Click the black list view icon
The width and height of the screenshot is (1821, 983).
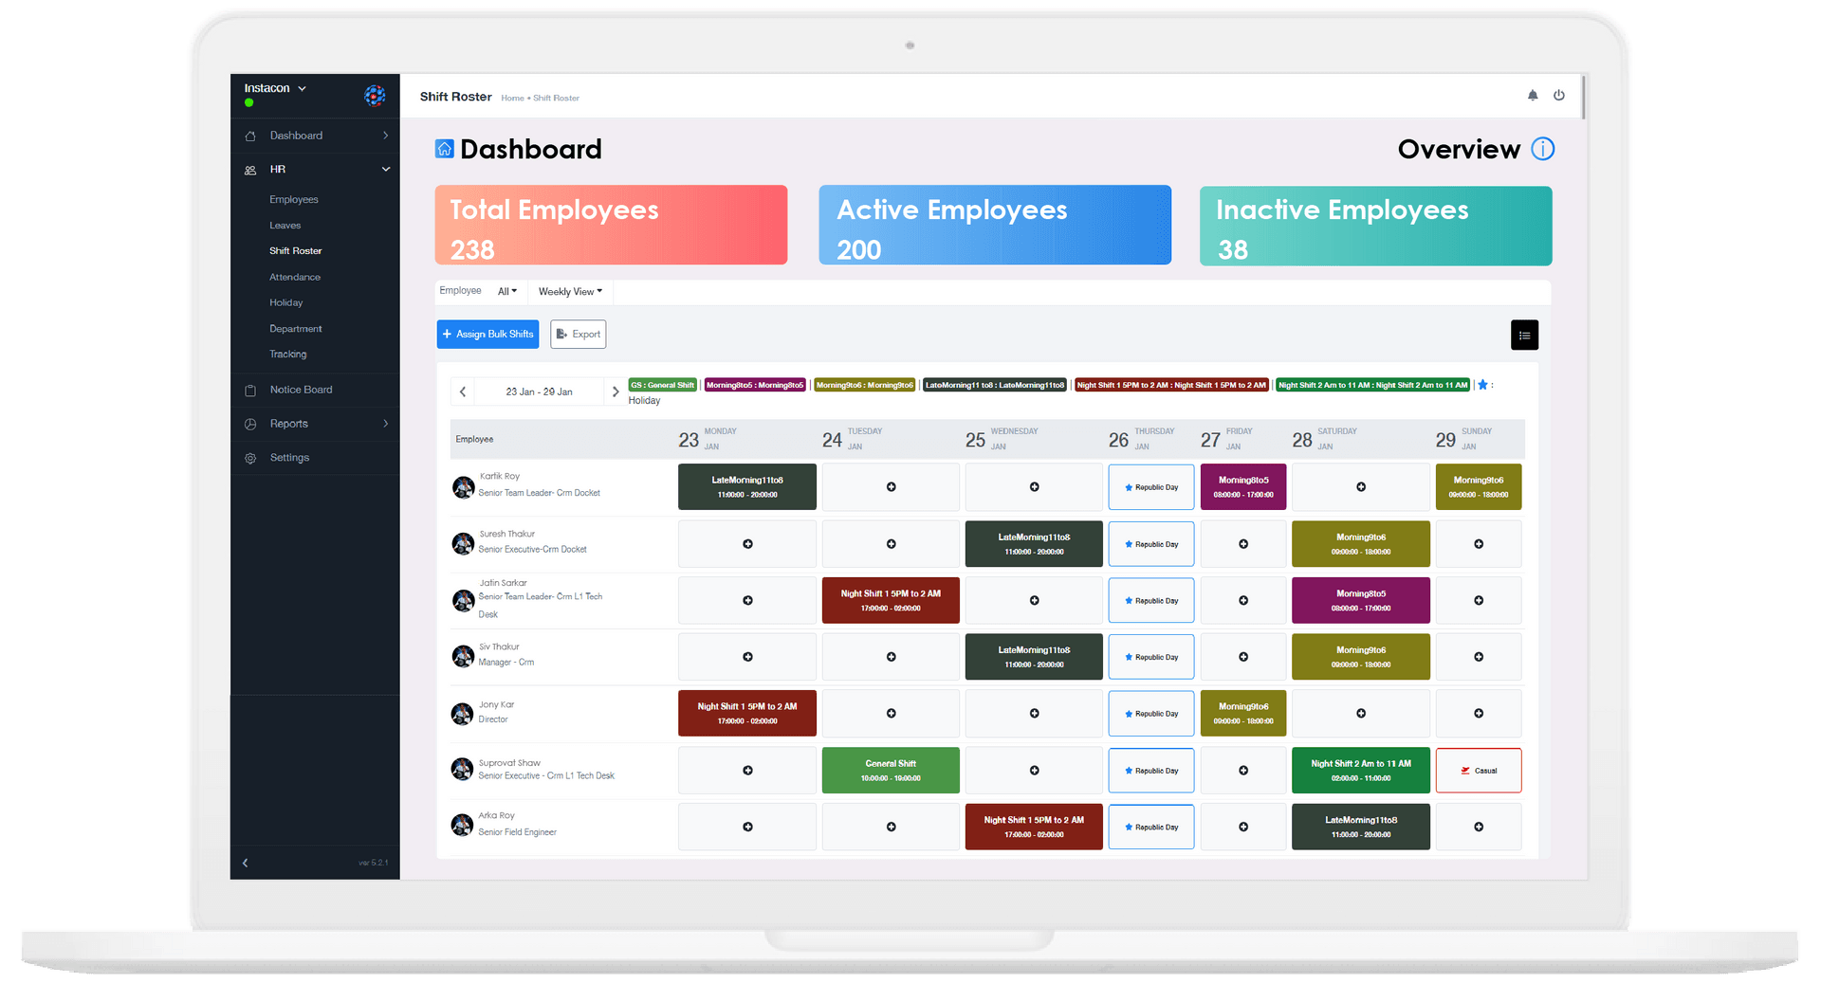(x=1524, y=335)
